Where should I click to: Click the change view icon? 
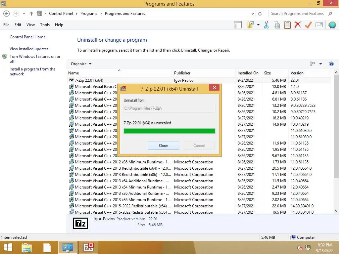point(313,64)
